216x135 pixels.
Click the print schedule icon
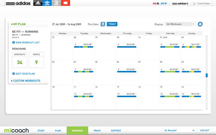point(200,24)
